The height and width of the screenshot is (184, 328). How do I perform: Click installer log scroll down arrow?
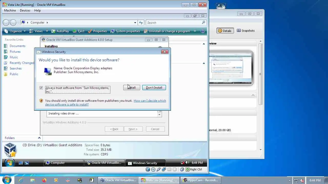(159, 114)
